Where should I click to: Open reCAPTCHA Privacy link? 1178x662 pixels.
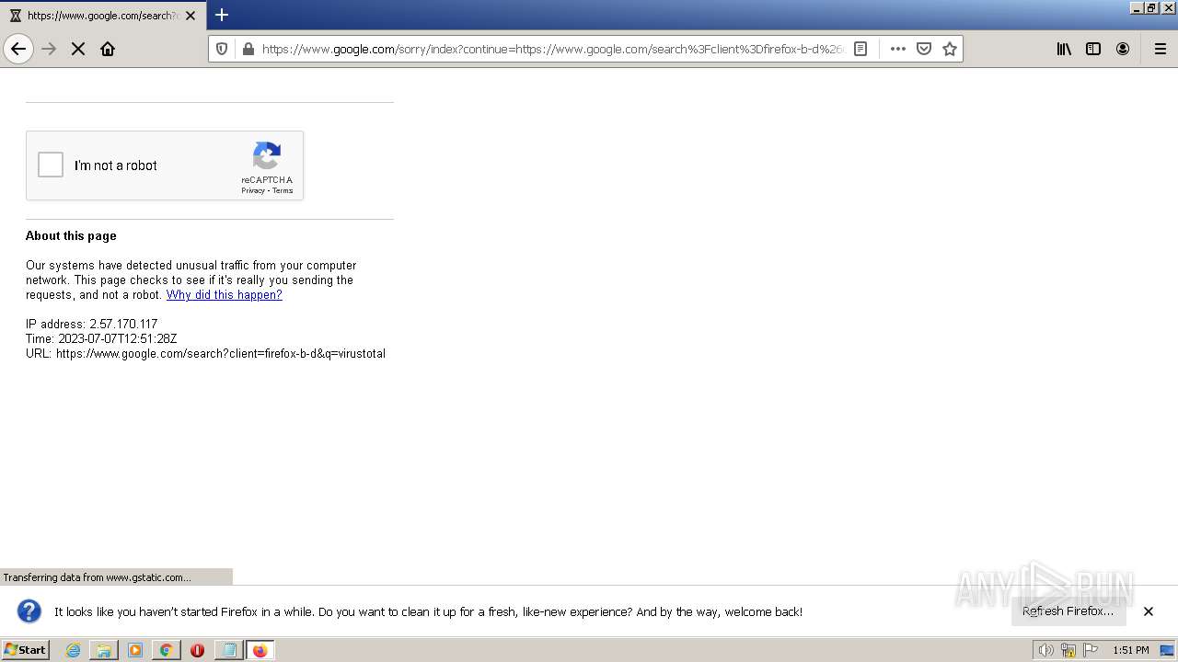click(x=253, y=190)
